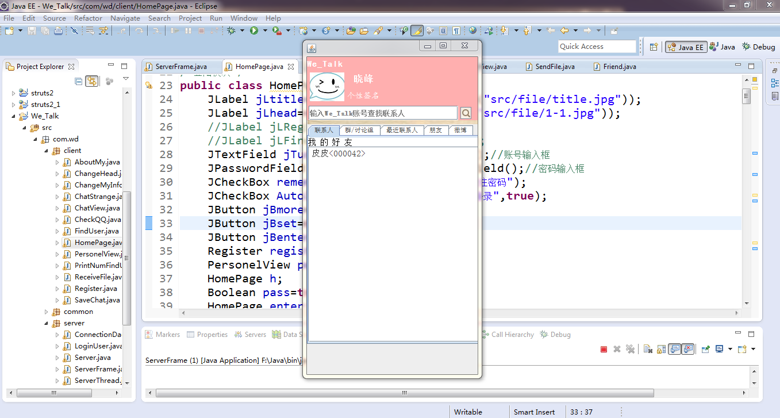This screenshot has width=780, height=418.
Task: Click the green Run button in toolbar
Action: point(254,30)
